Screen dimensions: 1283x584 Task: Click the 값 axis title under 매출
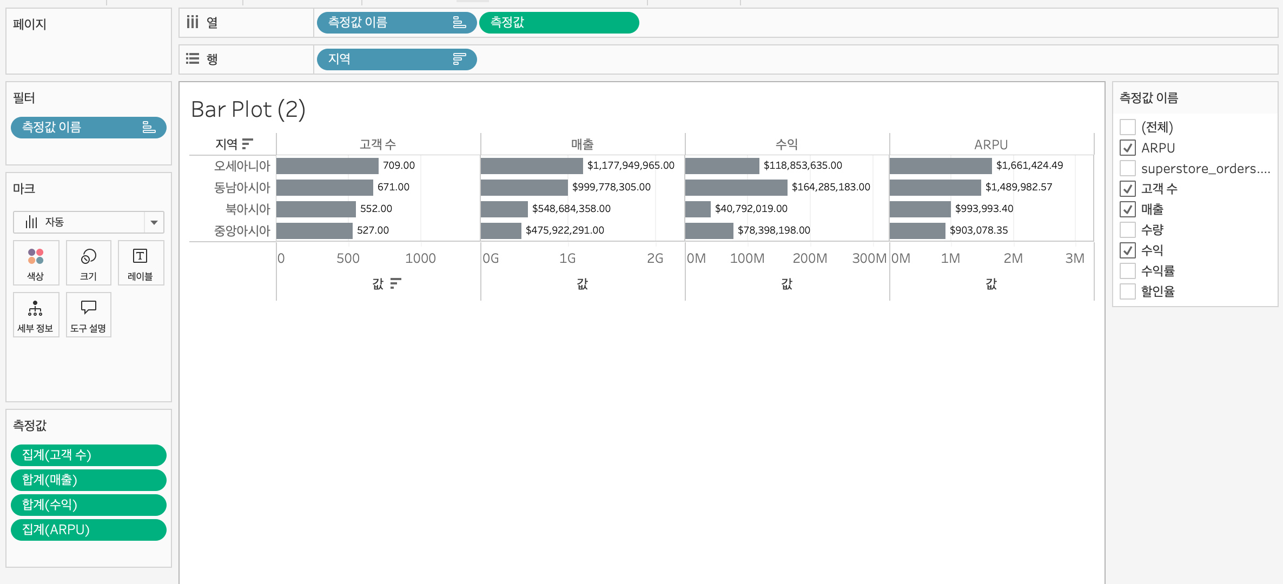pos(583,284)
